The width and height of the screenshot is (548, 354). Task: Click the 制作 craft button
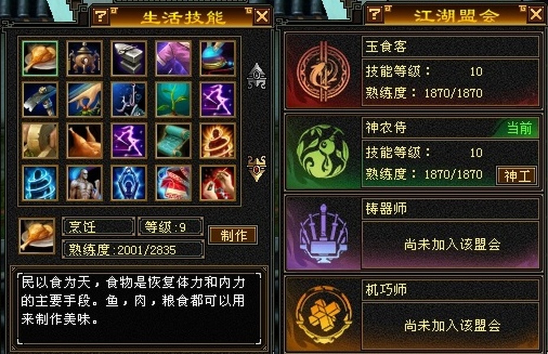(x=233, y=235)
